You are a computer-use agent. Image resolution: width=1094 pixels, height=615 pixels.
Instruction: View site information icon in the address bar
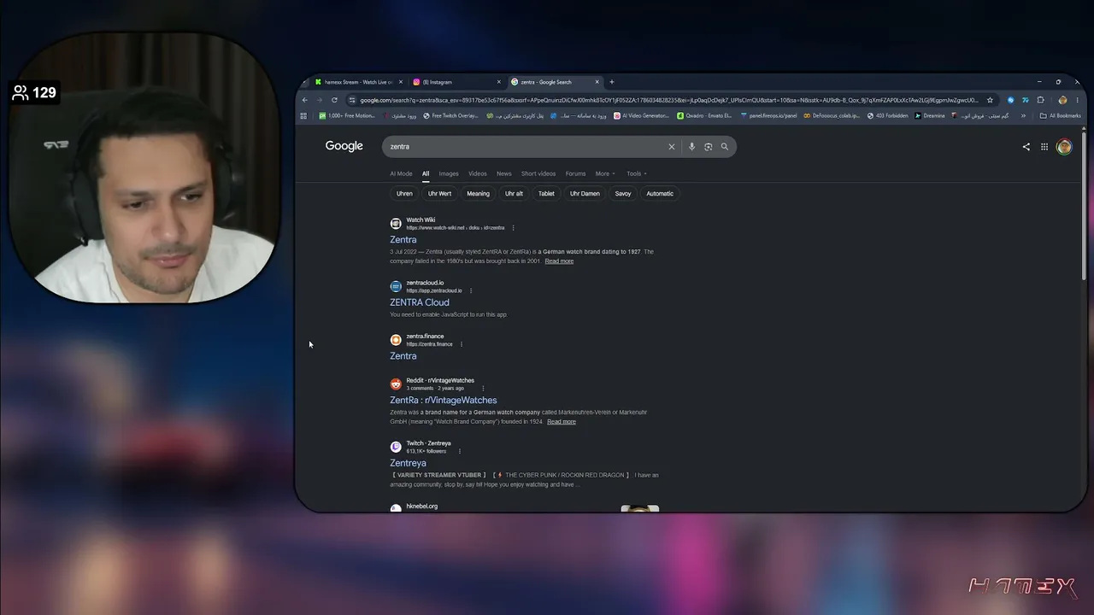tap(353, 100)
